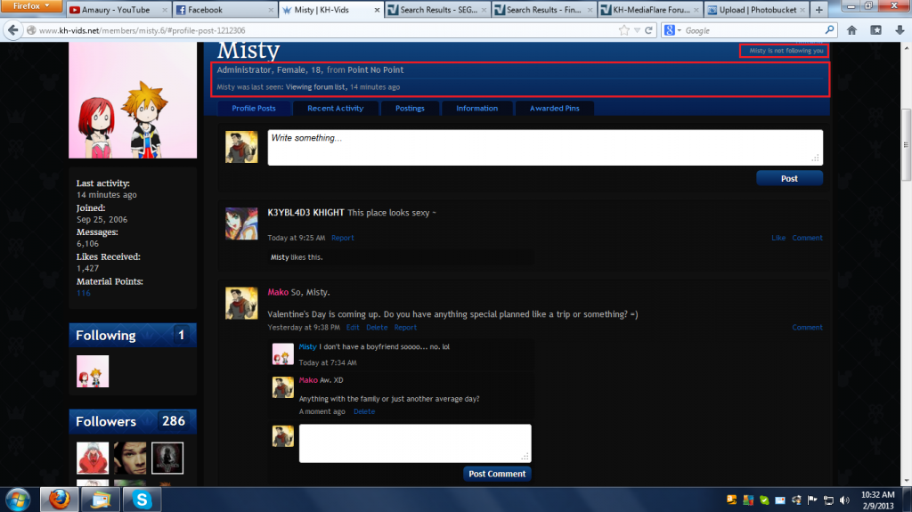Open K3YBL4D3 KHIGHT's avatar

tap(241, 223)
